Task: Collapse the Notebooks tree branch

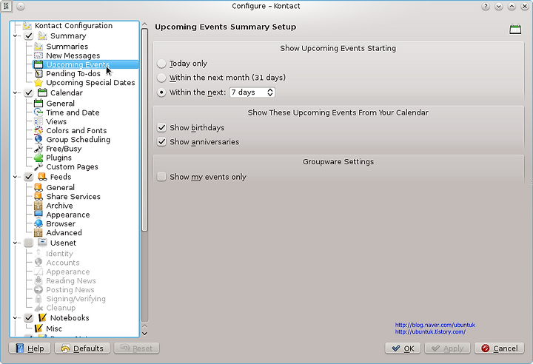Action: coord(15,318)
